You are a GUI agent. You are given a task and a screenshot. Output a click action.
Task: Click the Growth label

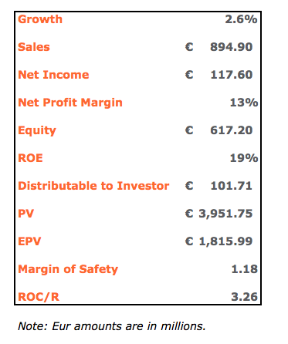(x=40, y=19)
